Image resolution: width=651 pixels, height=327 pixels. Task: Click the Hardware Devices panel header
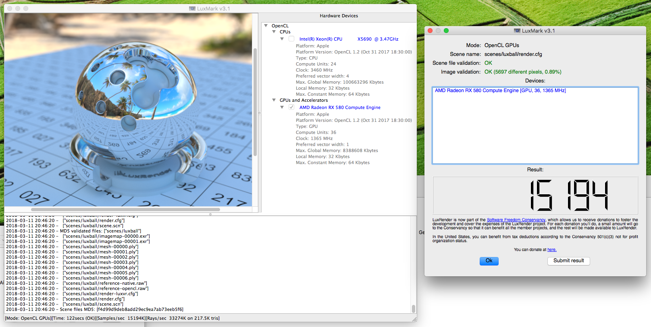(x=339, y=16)
